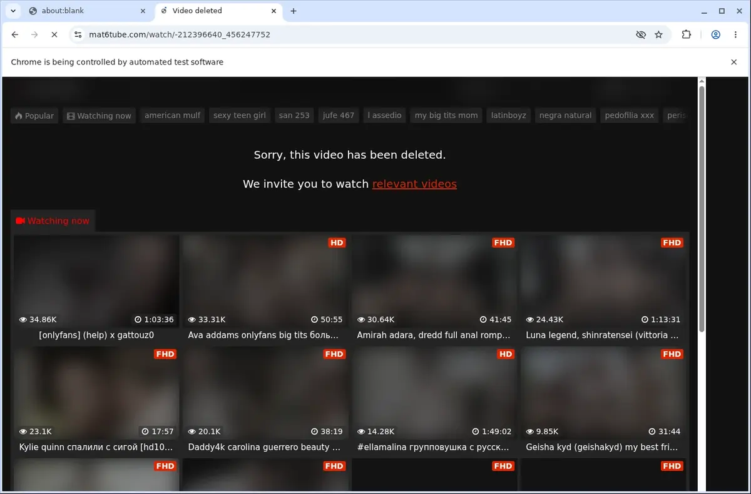Open the tracking protection crossed-eye icon
Screen dimensions: 751x494
[641, 35]
